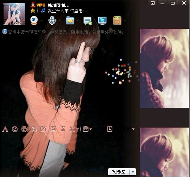This screenshot has height=177, width=190.
Task: Choose the magic emoticon hat-face icon
Action: [24, 129]
